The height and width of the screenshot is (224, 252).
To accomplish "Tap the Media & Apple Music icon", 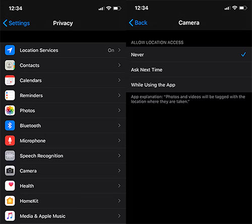I will [10, 216].
